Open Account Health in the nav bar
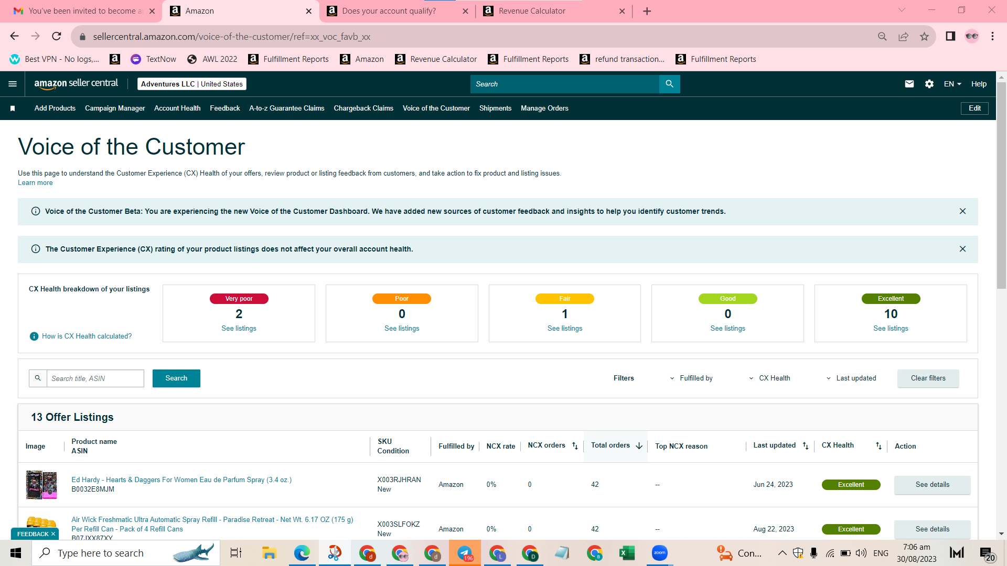 (177, 108)
